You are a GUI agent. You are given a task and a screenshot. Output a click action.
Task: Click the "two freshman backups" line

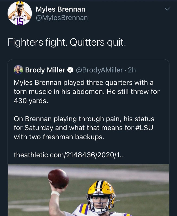[x=59, y=137]
